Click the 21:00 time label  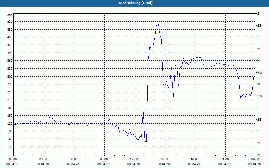tap(225, 159)
